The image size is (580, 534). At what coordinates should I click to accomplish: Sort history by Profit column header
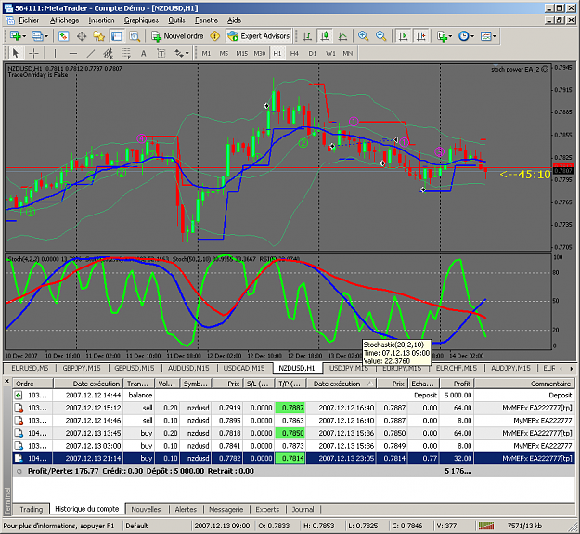click(457, 384)
